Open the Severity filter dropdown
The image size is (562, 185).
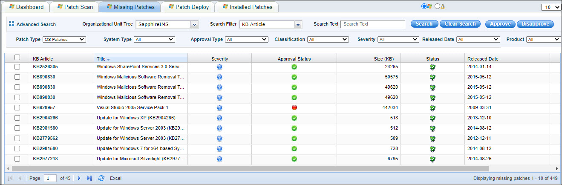[x=398, y=40]
